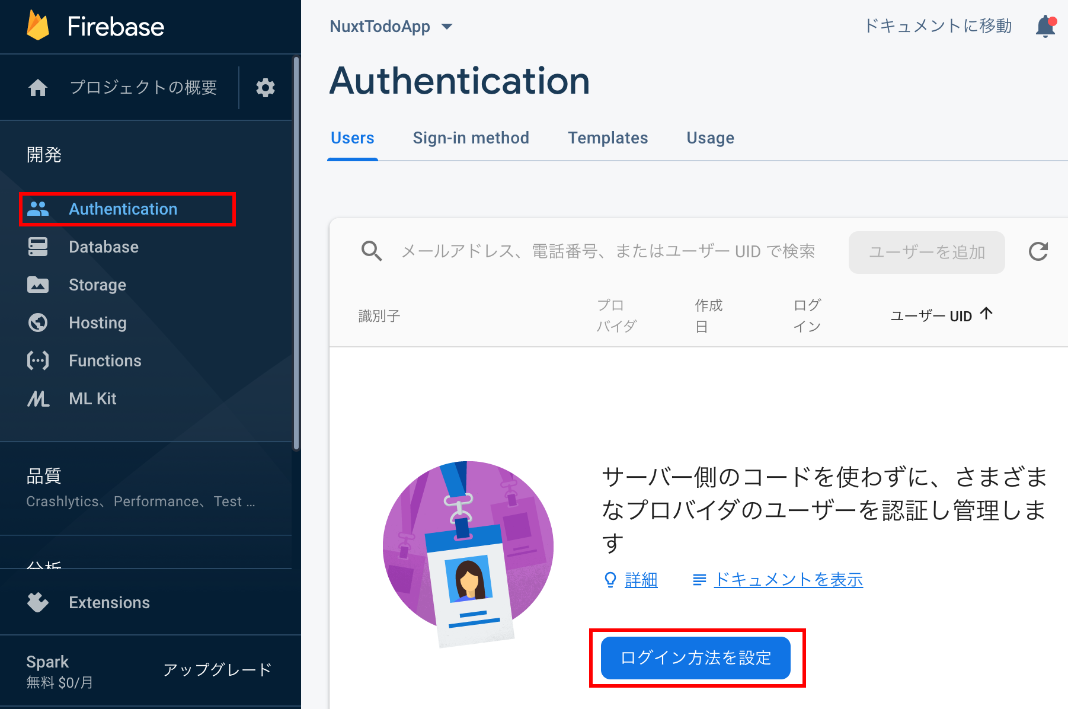Click the ログイン column header

[807, 316]
